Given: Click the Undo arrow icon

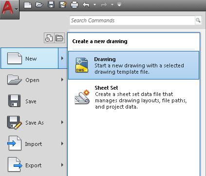Looking at the screenshot, I should pyautogui.click(x=86, y=5).
